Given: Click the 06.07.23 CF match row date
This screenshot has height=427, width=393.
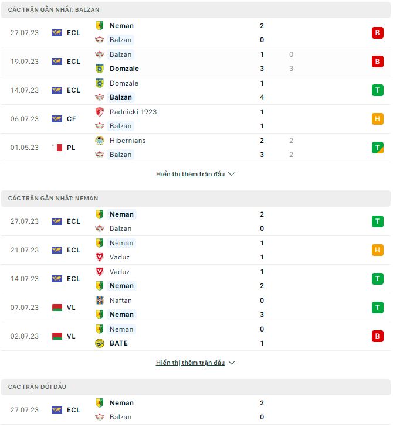Looking at the screenshot, I should [x=25, y=119].
